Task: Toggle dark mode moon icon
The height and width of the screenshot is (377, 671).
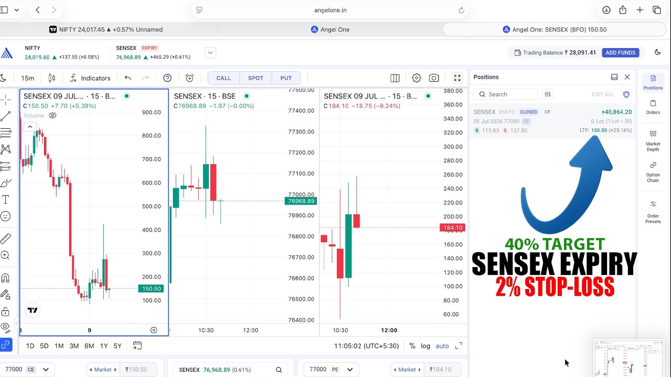Action: click(x=658, y=52)
